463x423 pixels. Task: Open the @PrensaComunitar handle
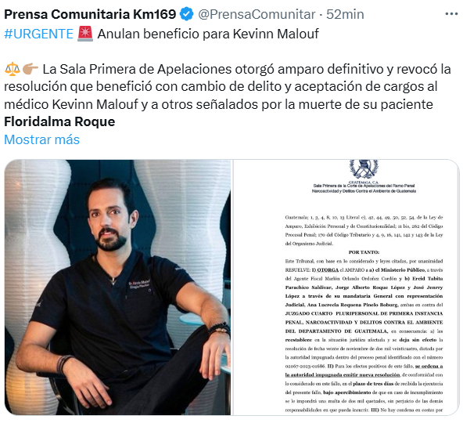(257, 14)
